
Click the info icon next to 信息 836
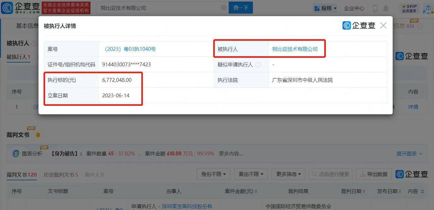click(420, 26)
